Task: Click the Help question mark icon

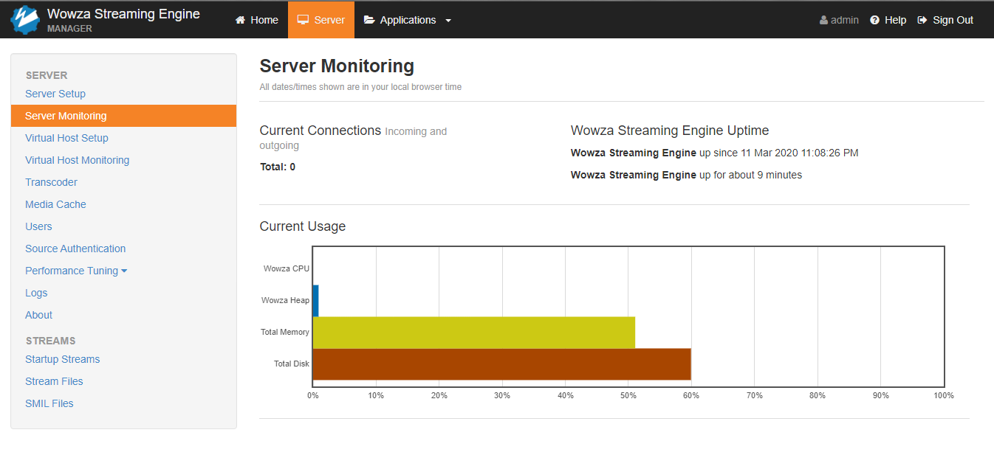Action: click(x=875, y=21)
